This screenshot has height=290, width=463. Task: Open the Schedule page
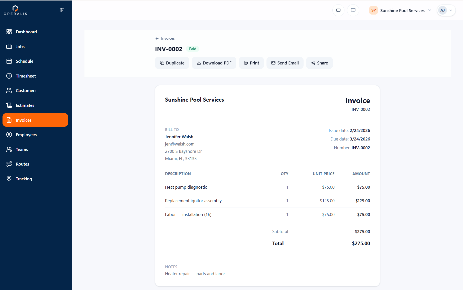35,61
